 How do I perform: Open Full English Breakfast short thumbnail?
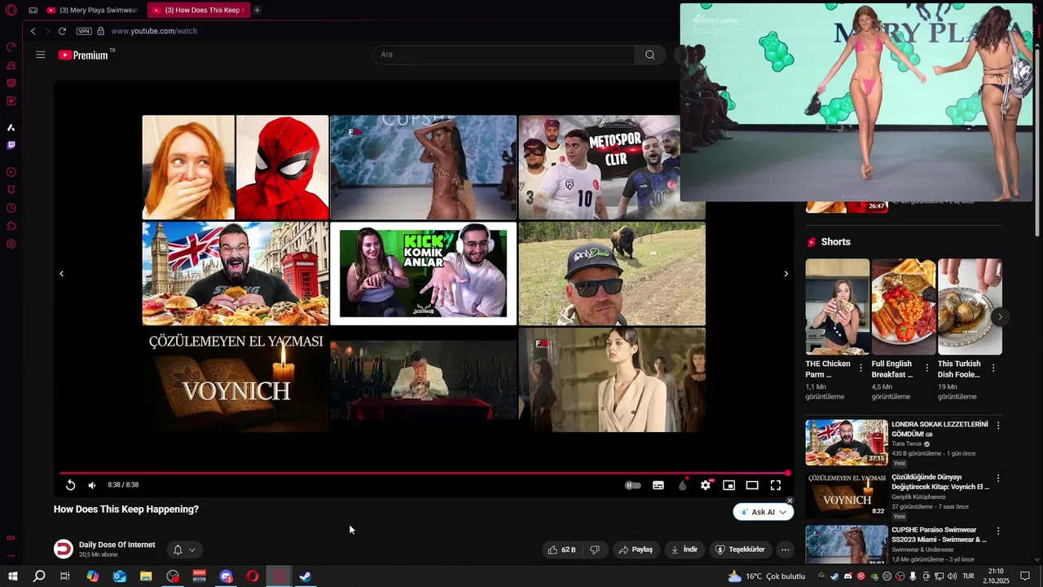point(904,307)
